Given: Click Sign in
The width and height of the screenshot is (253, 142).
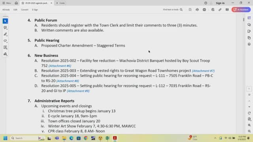Looking at the screenshot, I should (220, 3).
